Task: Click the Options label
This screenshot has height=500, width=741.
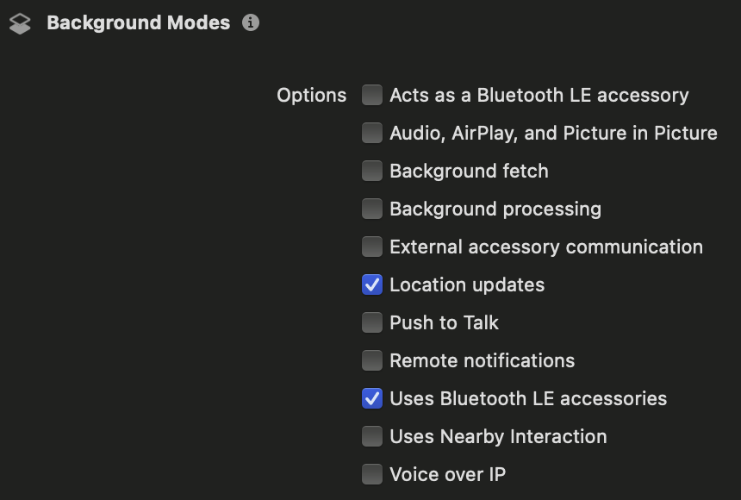Action: (x=311, y=96)
